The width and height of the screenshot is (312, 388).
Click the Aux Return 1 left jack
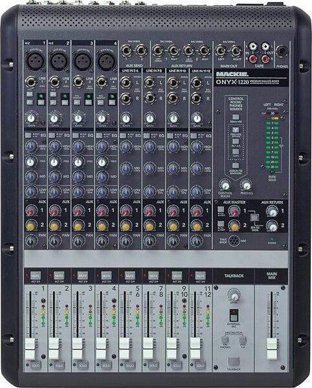click(x=158, y=50)
